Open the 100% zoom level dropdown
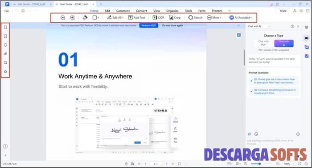312x168 pixels. (289, 164)
